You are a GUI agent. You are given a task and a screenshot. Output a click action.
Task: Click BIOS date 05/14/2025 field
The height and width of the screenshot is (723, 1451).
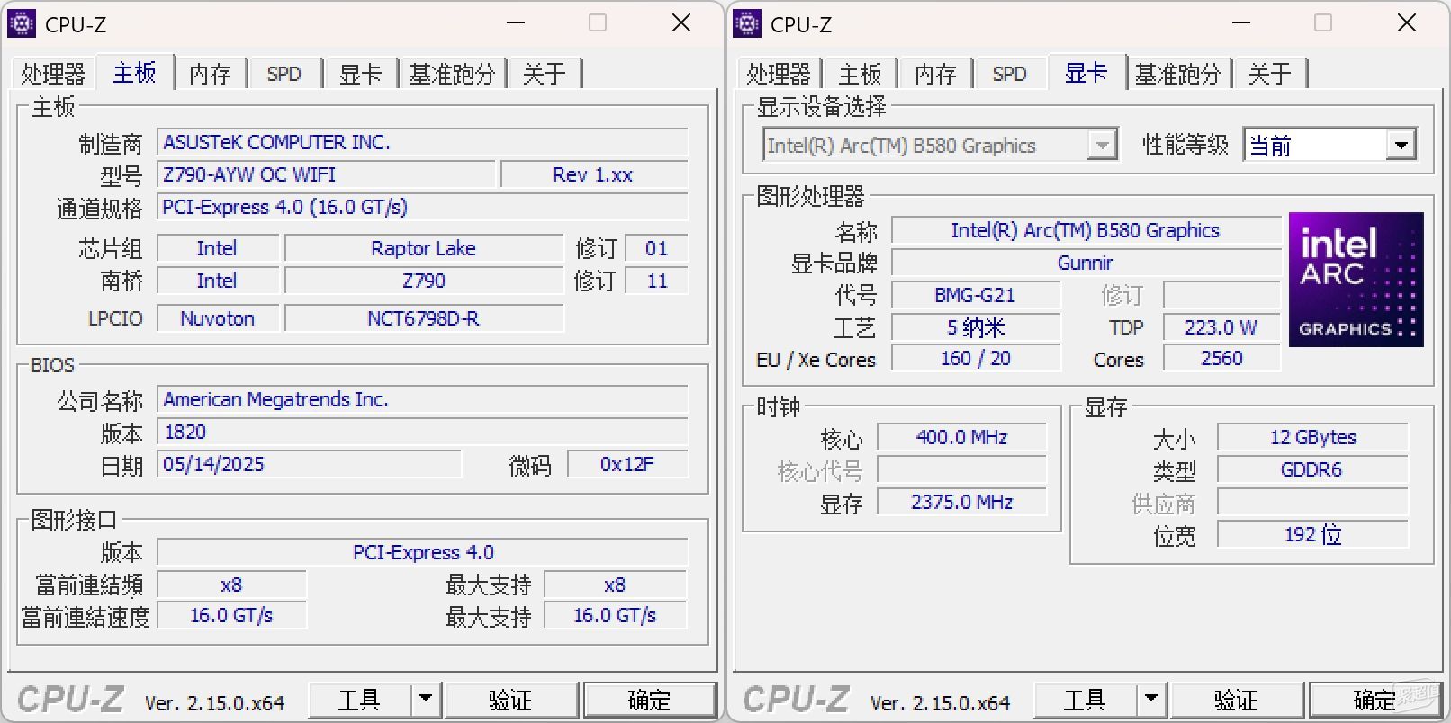[309, 464]
